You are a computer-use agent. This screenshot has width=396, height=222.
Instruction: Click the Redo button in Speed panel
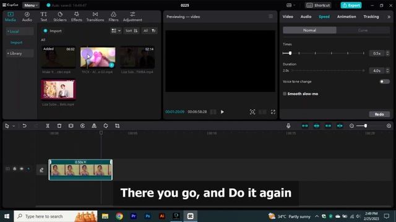click(379, 114)
